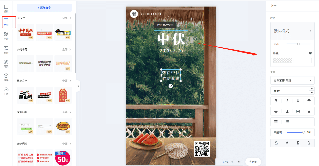Open the 思源宋体 常规 font dropdown
Screen dimensions: 319x166
click(293, 80)
